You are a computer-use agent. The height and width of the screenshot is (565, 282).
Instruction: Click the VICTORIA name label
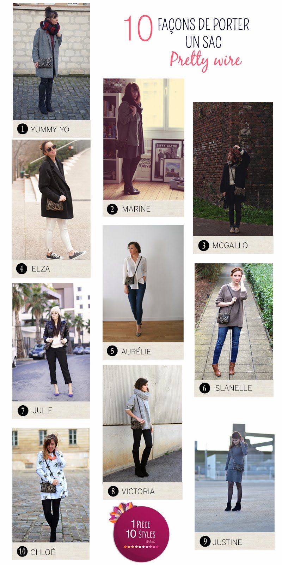[x=138, y=491]
